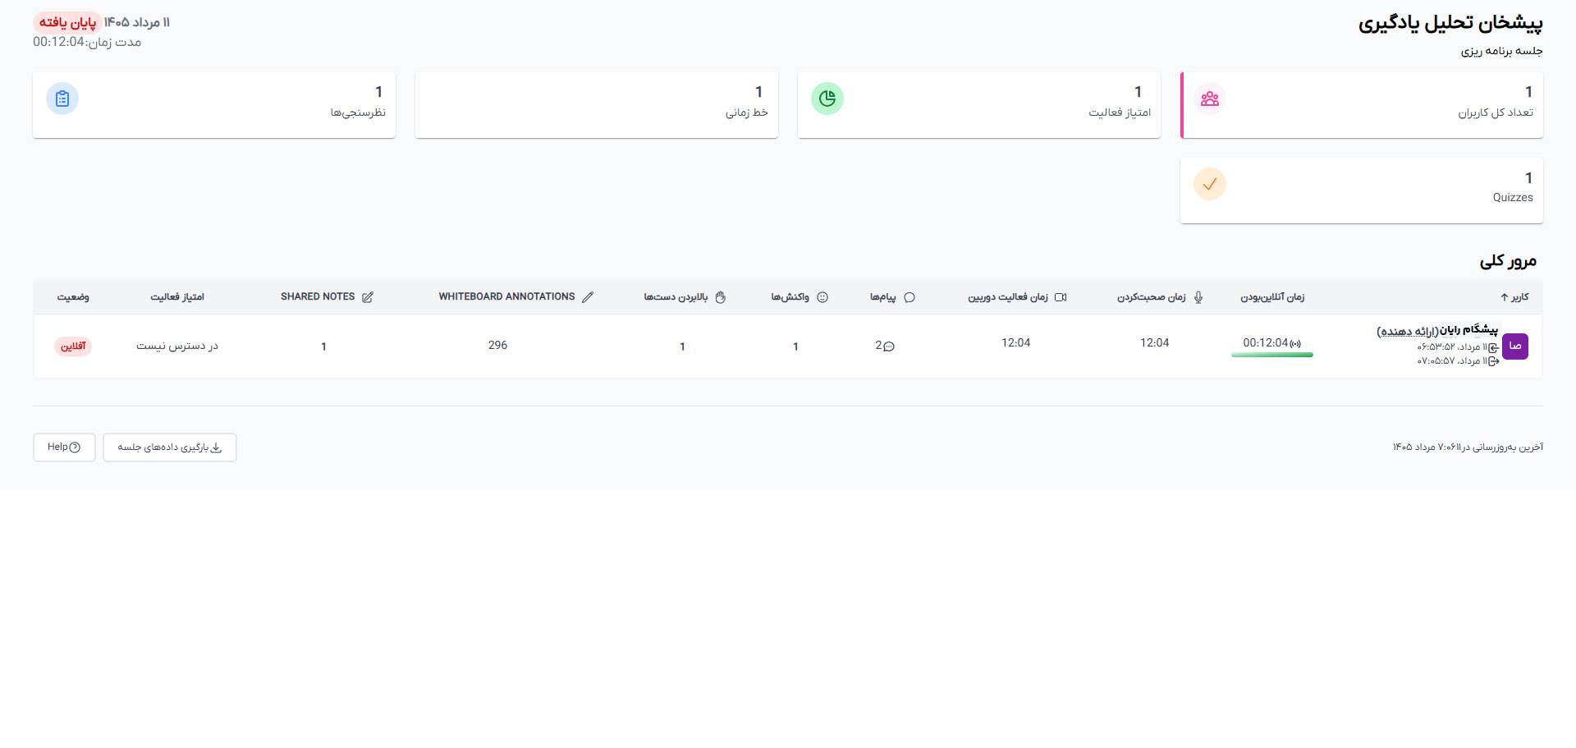Image resolution: width=1576 pixels, height=748 pixels.
Task: Open the Quizzes card
Action: (x=1362, y=190)
